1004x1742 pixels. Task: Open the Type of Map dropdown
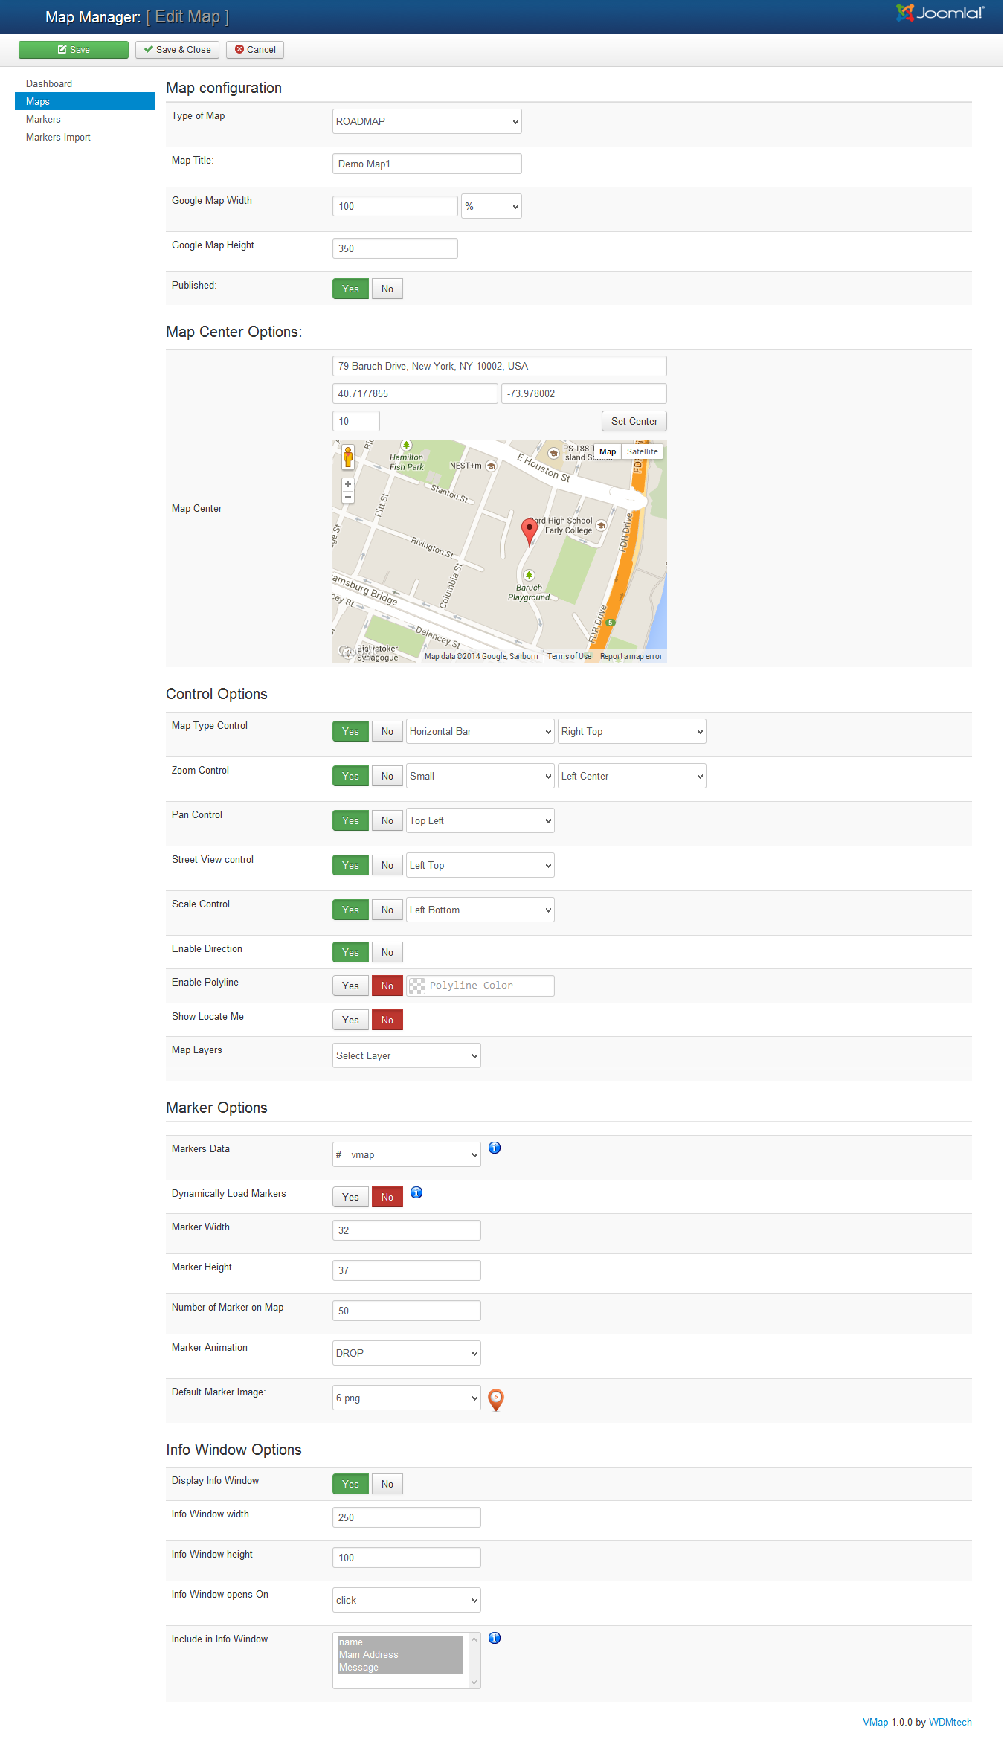426,121
